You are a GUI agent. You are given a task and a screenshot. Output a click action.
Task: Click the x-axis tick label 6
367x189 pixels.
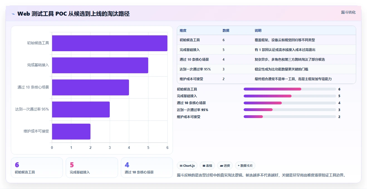(x=167, y=148)
